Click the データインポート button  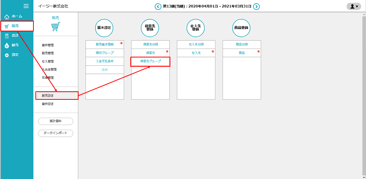(56, 133)
